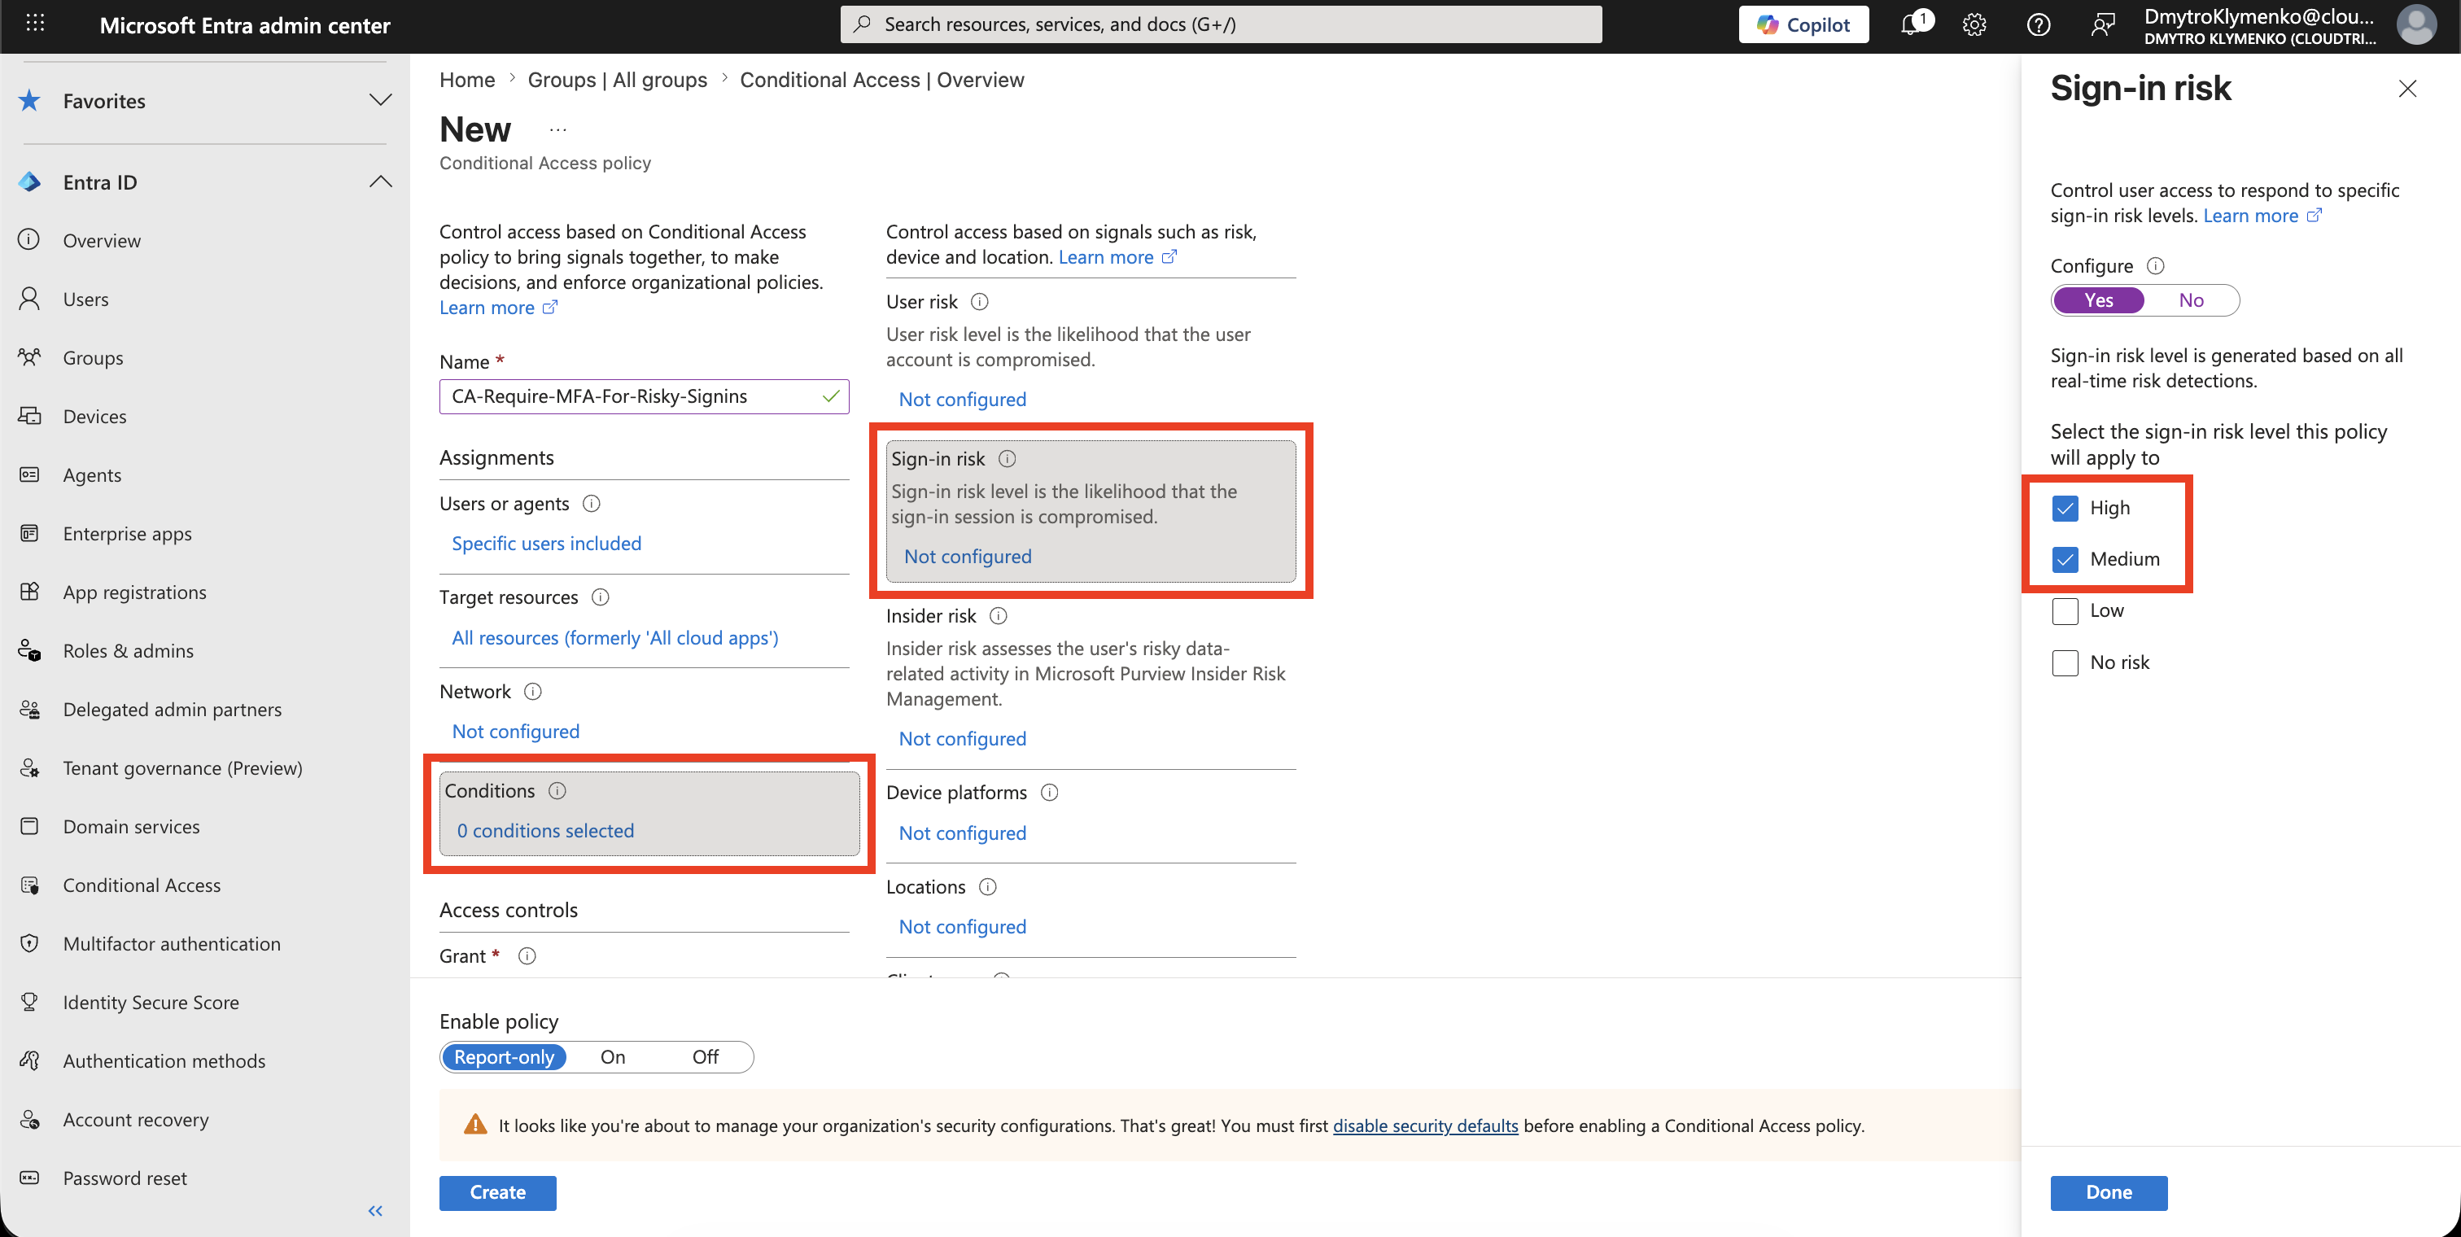Expand the Favorites section chevron

tap(380, 100)
